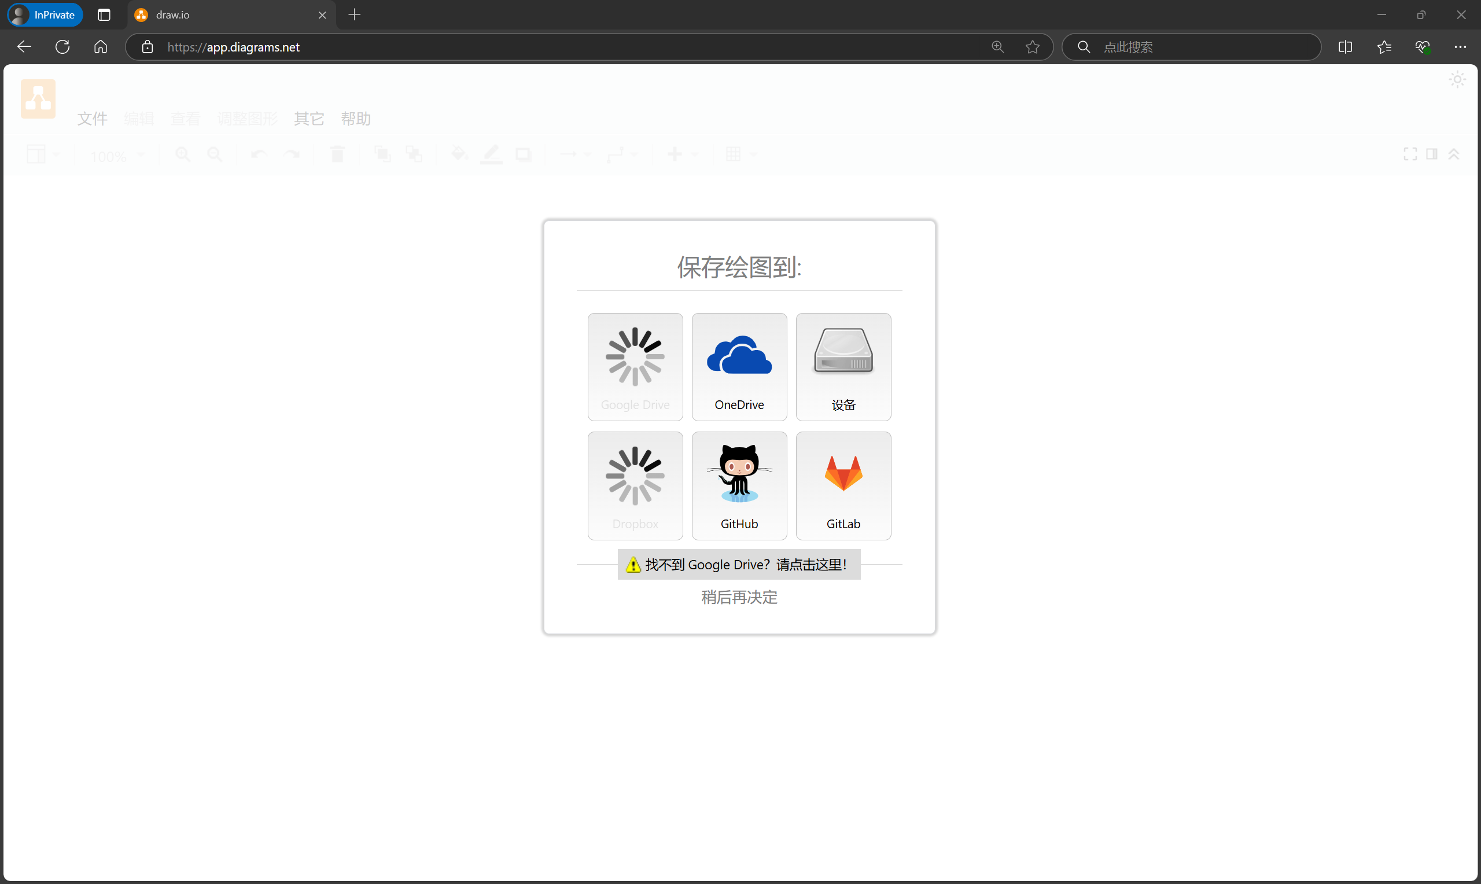Toggle the format panel icon
Image resolution: width=1481 pixels, height=884 pixels.
pos(1432,154)
